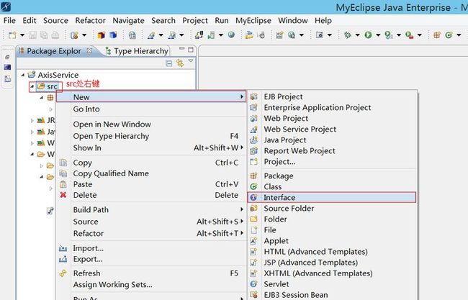Create a new Java Project
This screenshot has height=300, width=468.
332,140
